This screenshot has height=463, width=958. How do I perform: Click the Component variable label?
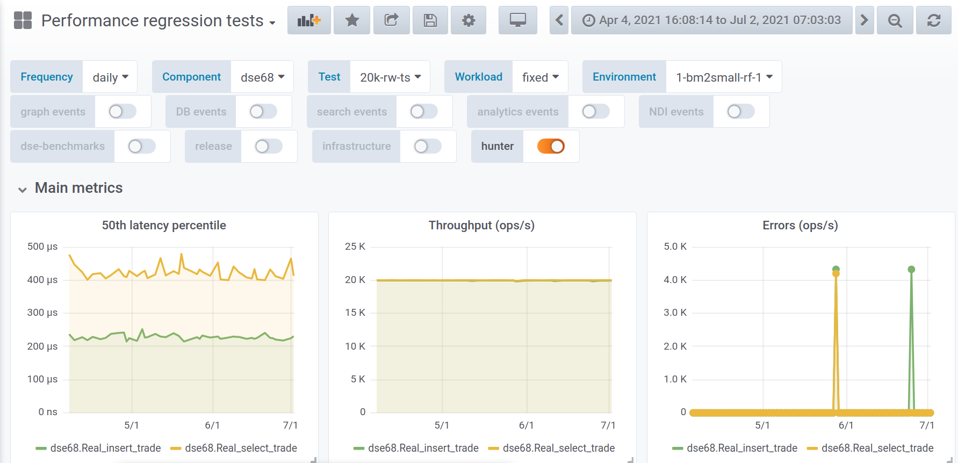[x=192, y=77]
